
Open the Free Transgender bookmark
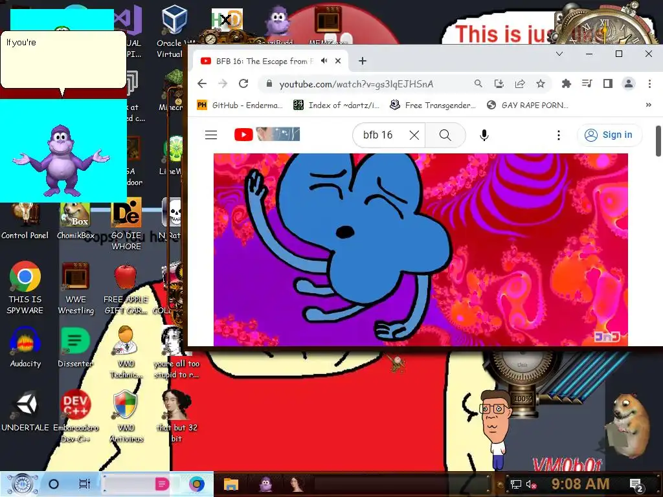[433, 105]
